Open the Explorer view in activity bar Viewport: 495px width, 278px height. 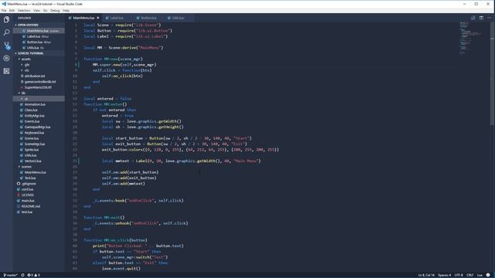(6, 19)
